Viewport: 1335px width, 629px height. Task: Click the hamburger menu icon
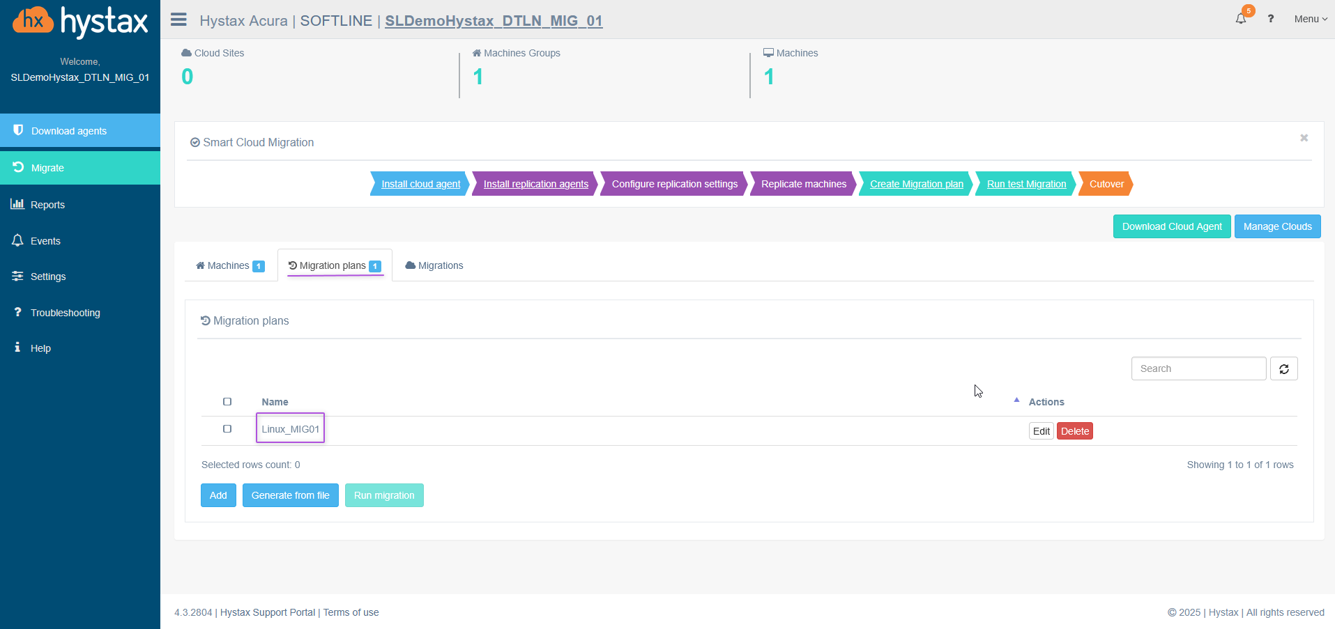click(x=178, y=20)
